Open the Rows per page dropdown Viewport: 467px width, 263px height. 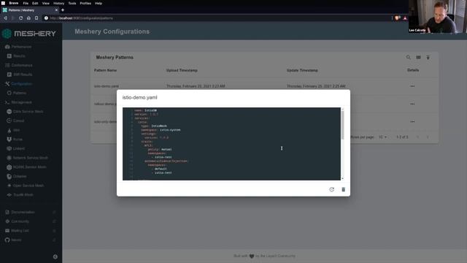pos(382,137)
